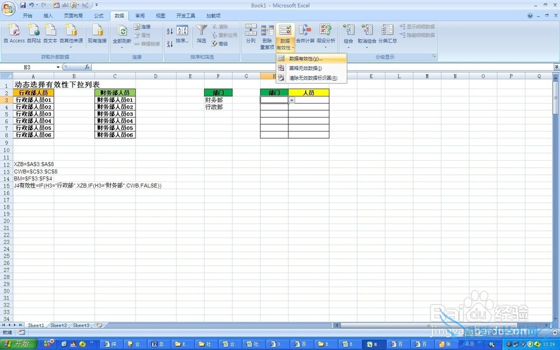Click cell F3 containing 财务部
Viewport: 560px width, 350px height.
(x=218, y=100)
